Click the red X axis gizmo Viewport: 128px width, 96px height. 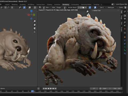(29, 15)
